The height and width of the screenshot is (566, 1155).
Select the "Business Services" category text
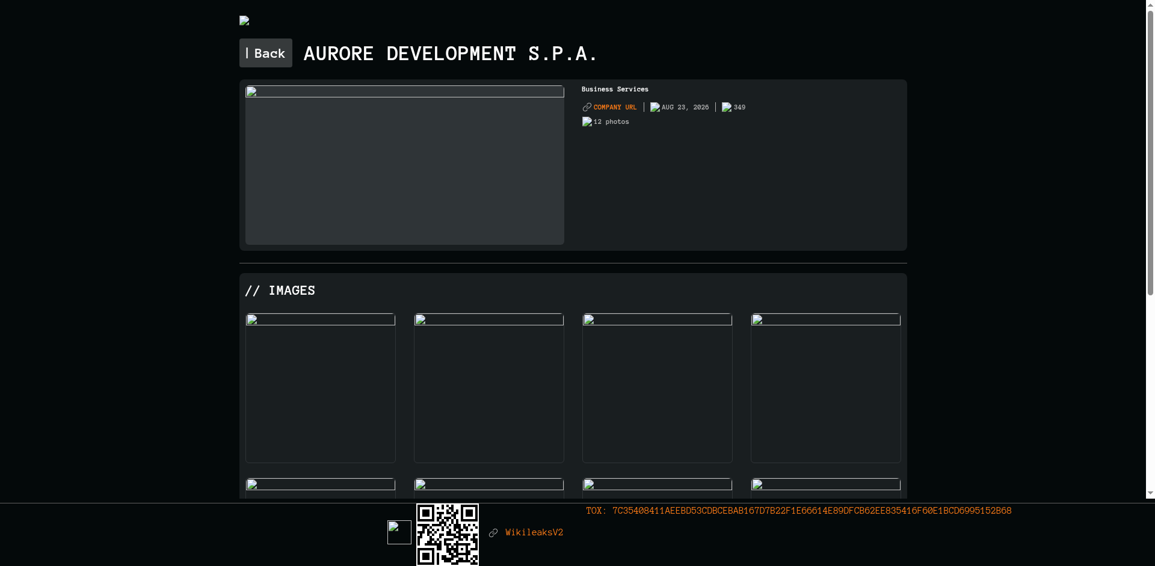coord(615,89)
